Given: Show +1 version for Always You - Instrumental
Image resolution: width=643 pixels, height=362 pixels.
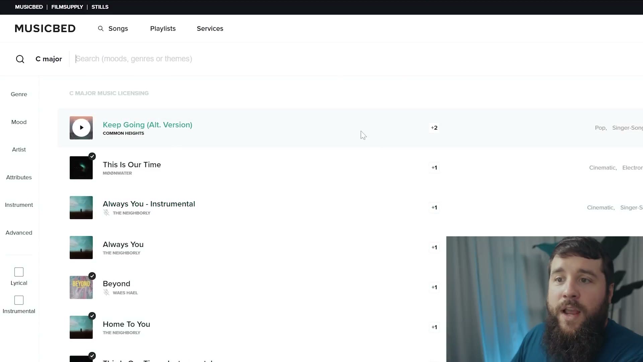Looking at the screenshot, I should click(434, 208).
